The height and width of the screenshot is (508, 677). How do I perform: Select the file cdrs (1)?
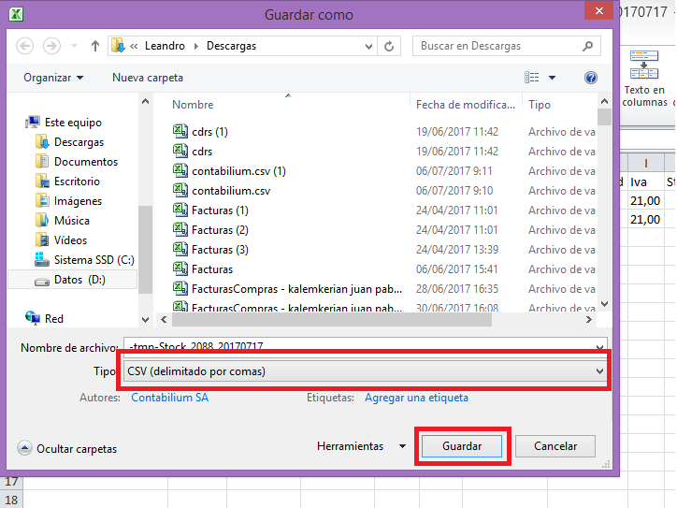tap(209, 132)
